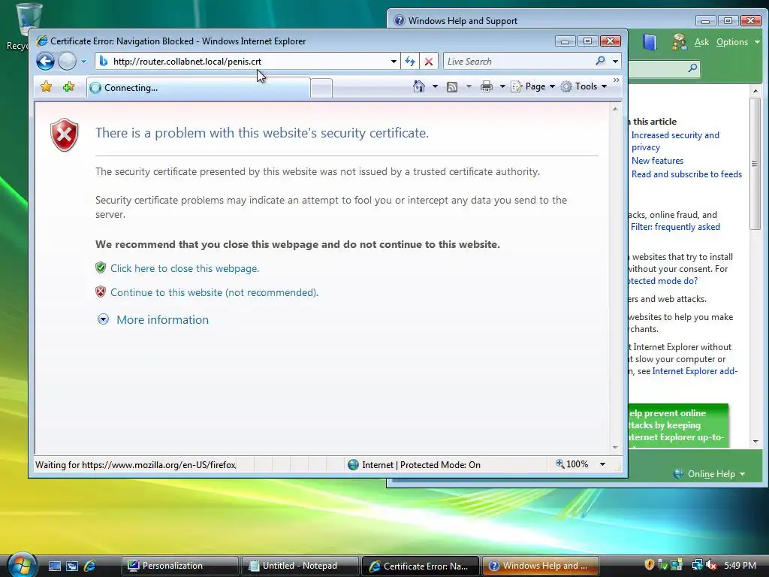Click the RSS Feeds icon
The height and width of the screenshot is (577, 769).
point(452,87)
